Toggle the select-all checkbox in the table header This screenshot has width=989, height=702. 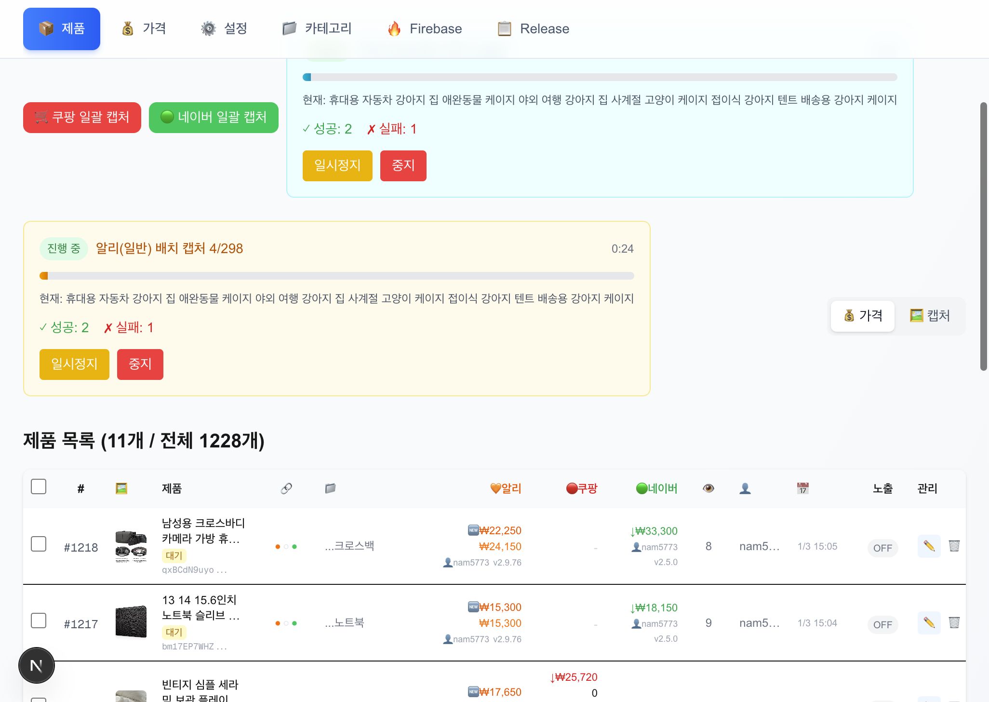39,487
